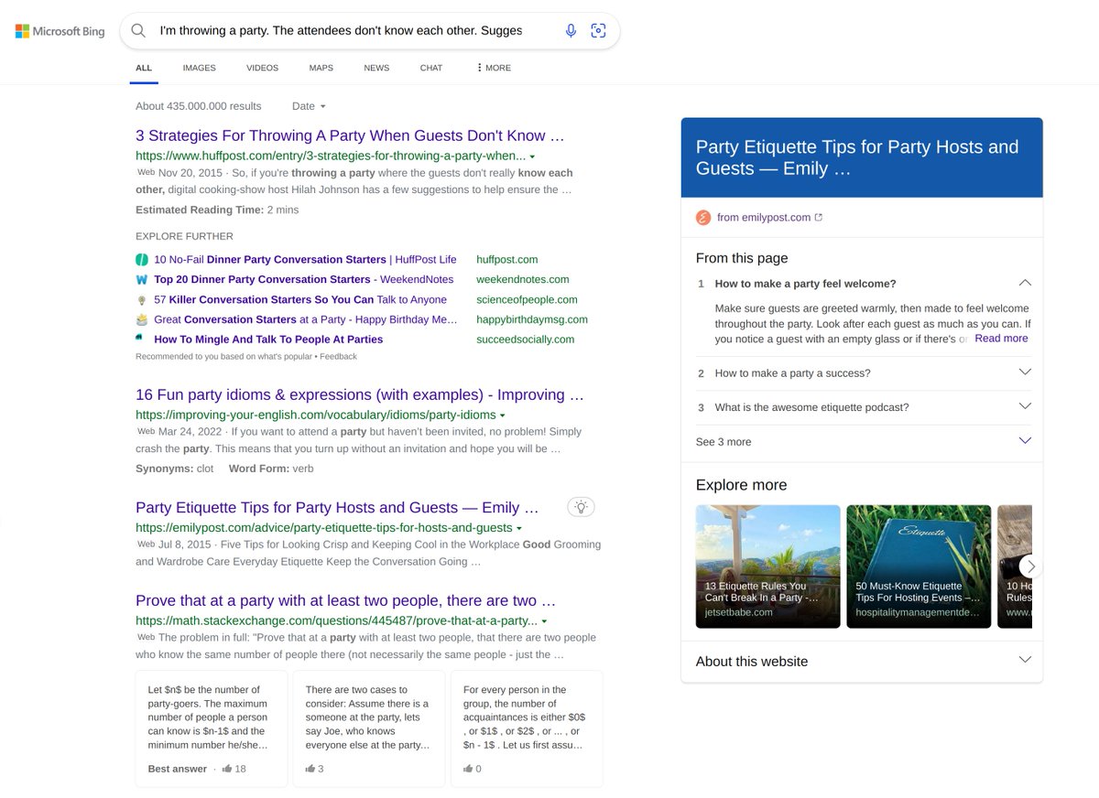The height and width of the screenshot is (798, 1099).
Task: Click the "About 435.000.000 results" count
Action: (x=199, y=106)
